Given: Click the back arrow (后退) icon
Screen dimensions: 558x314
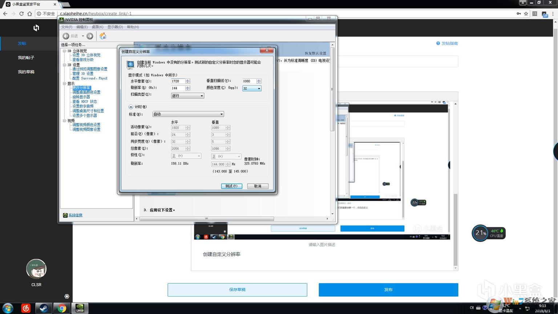Looking at the screenshot, I should coord(66,36).
